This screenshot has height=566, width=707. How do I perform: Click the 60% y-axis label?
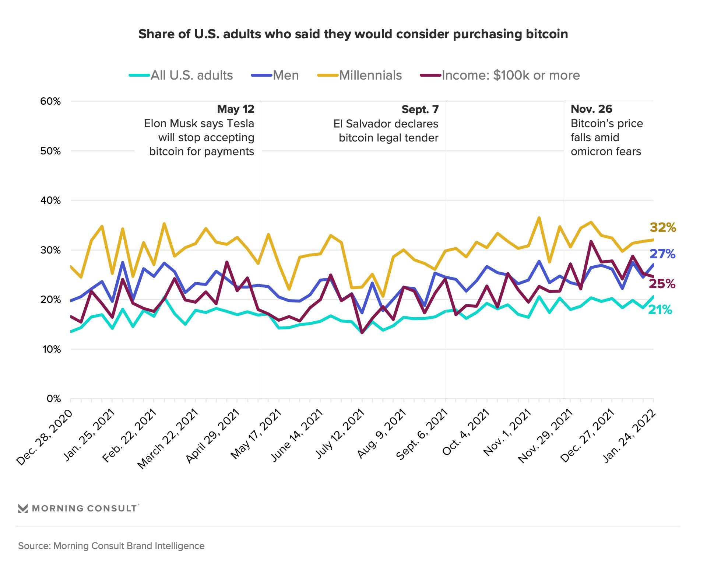(x=50, y=101)
